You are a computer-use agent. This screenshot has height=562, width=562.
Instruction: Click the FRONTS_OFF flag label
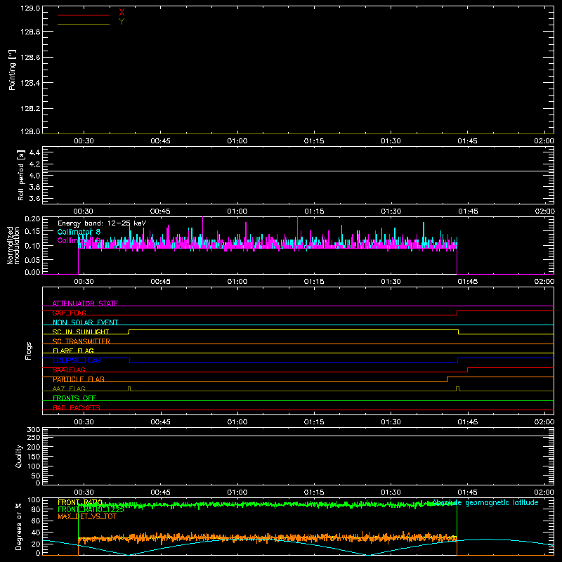(x=74, y=398)
